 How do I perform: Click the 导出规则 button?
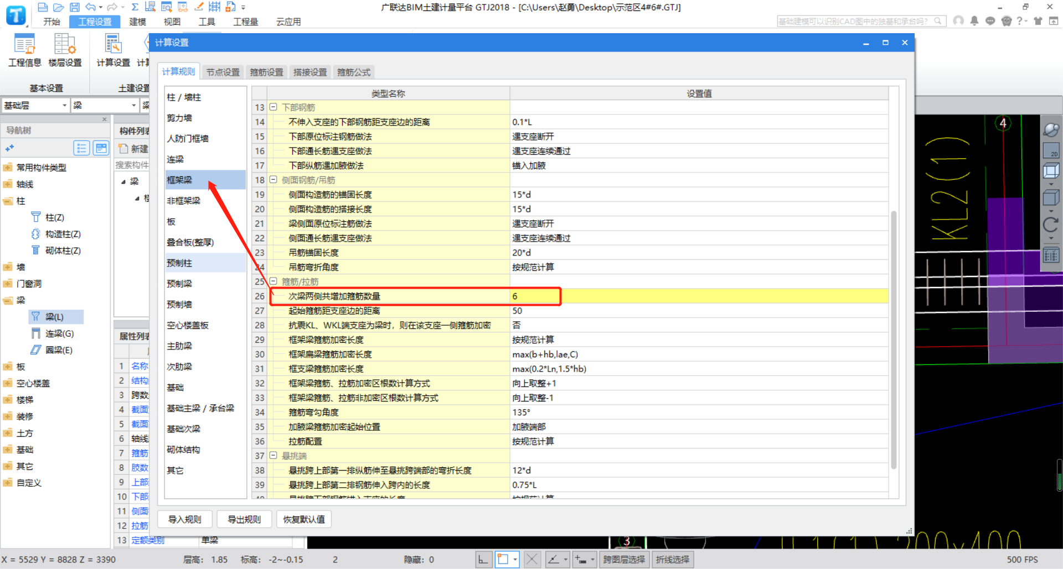click(x=244, y=519)
